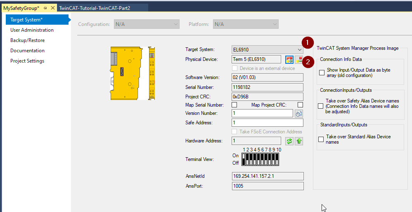Click the version number history icon

click(x=299, y=114)
